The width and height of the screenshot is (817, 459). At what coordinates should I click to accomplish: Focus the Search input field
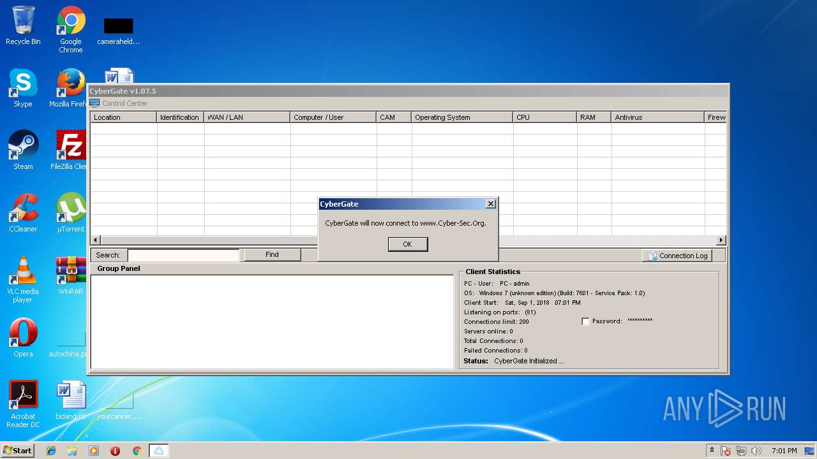(183, 255)
